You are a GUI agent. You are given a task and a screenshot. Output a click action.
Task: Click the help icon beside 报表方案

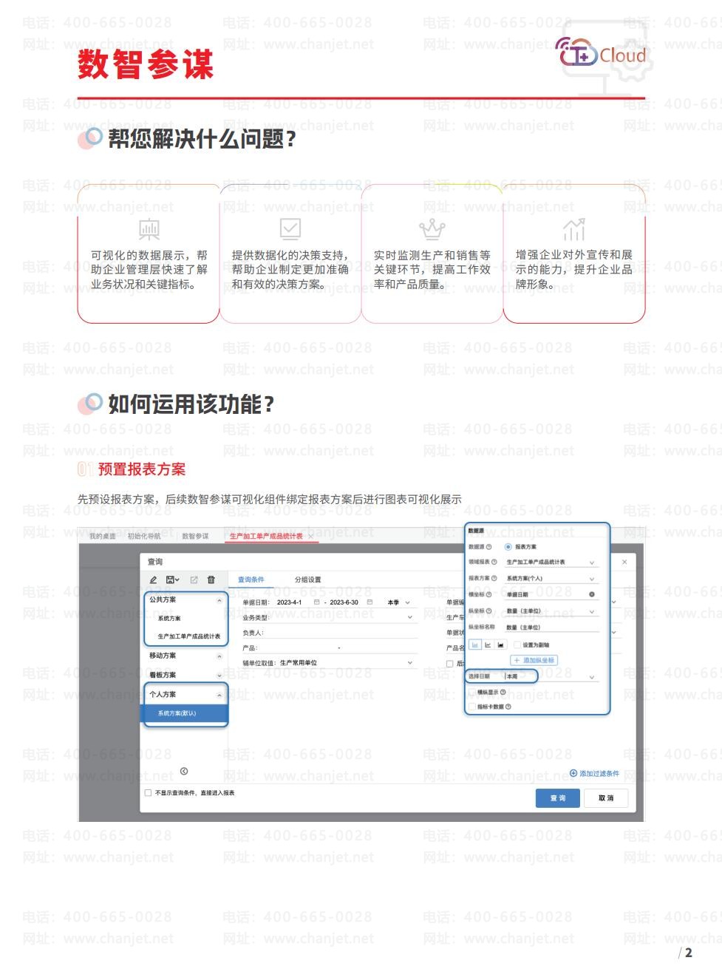pyautogui.click(x=494, y=578)
